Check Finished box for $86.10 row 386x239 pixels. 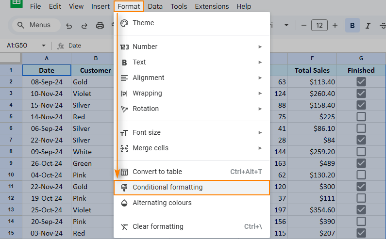[361, 128]
